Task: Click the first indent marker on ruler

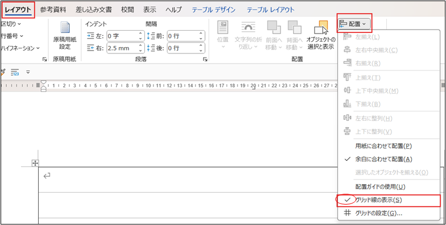Action: pyautogui.click(x=44, y=82)
